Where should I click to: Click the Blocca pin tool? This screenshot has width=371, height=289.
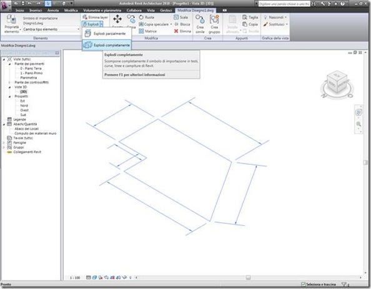click(x=182, y=24)
